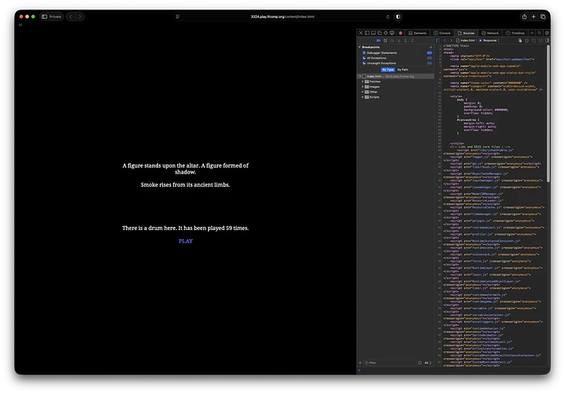Image resolution: width=565 pixels, height=393 pixels.
Task: Step into in the debugger
Action: [x=399, y=40]
